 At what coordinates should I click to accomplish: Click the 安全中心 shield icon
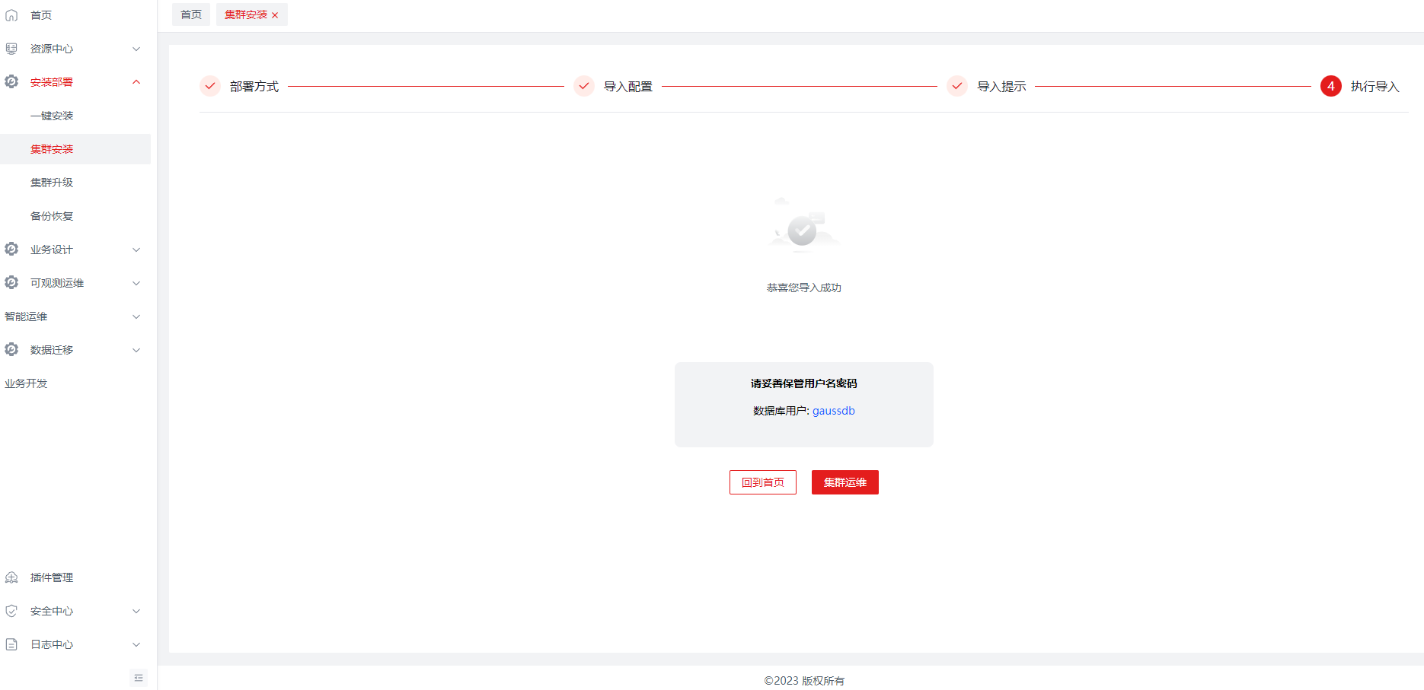tap(11, 611)
